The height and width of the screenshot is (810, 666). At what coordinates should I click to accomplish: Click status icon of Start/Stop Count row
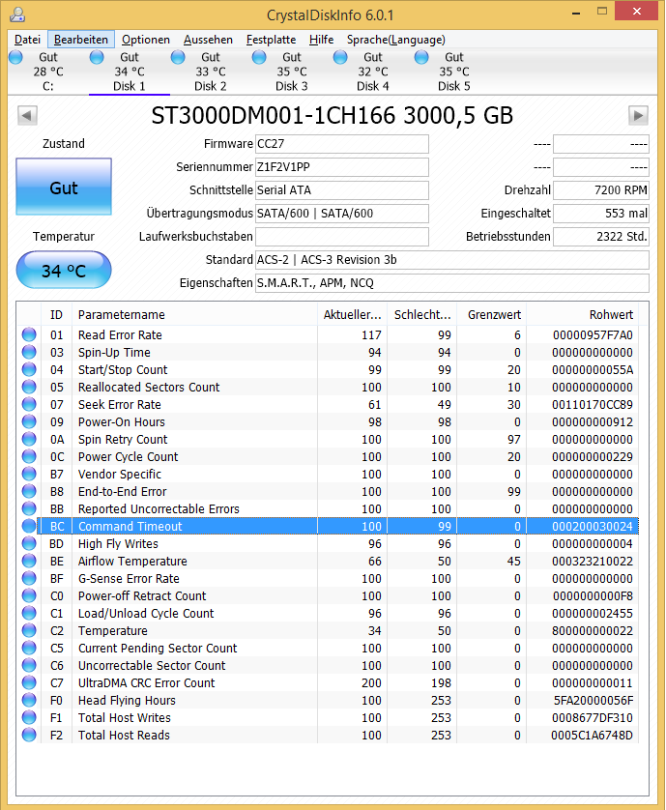click(x=29, y=370)
